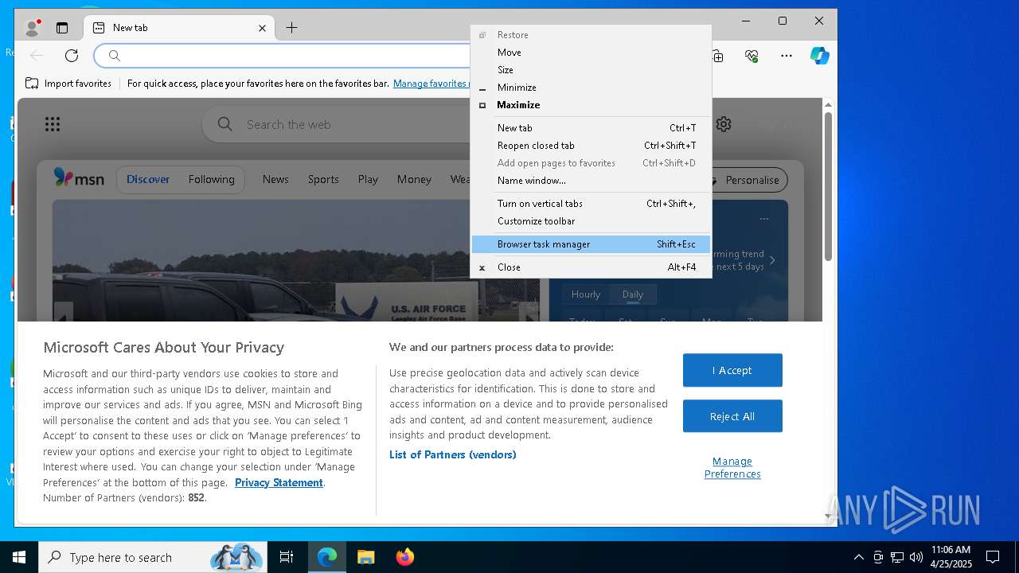1019x573 pixels.
Task: Open Manage Preferences link
Action: pos(732,467)
